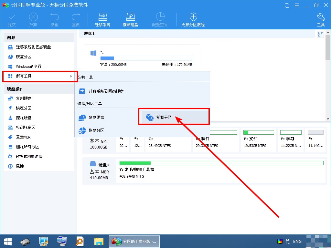Select the 200.00MB partition card
The width and height of the screenshot is (331, 248).
coord(142,57)
